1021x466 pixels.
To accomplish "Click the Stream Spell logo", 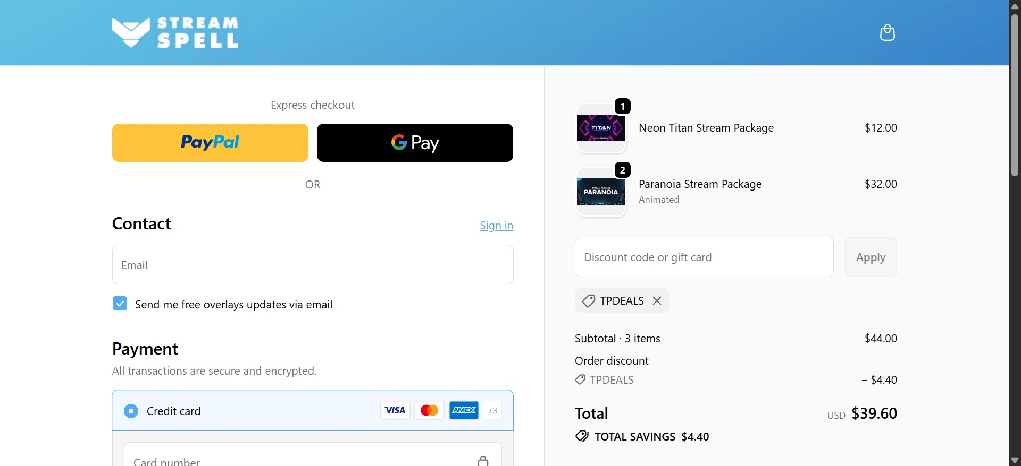I will pos(175,32).
